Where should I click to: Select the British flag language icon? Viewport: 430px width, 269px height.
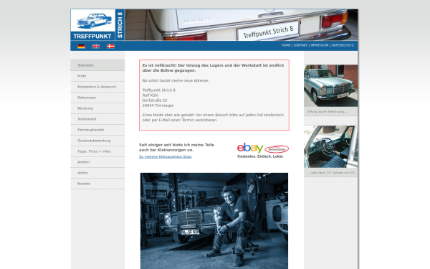pos(96,46)
